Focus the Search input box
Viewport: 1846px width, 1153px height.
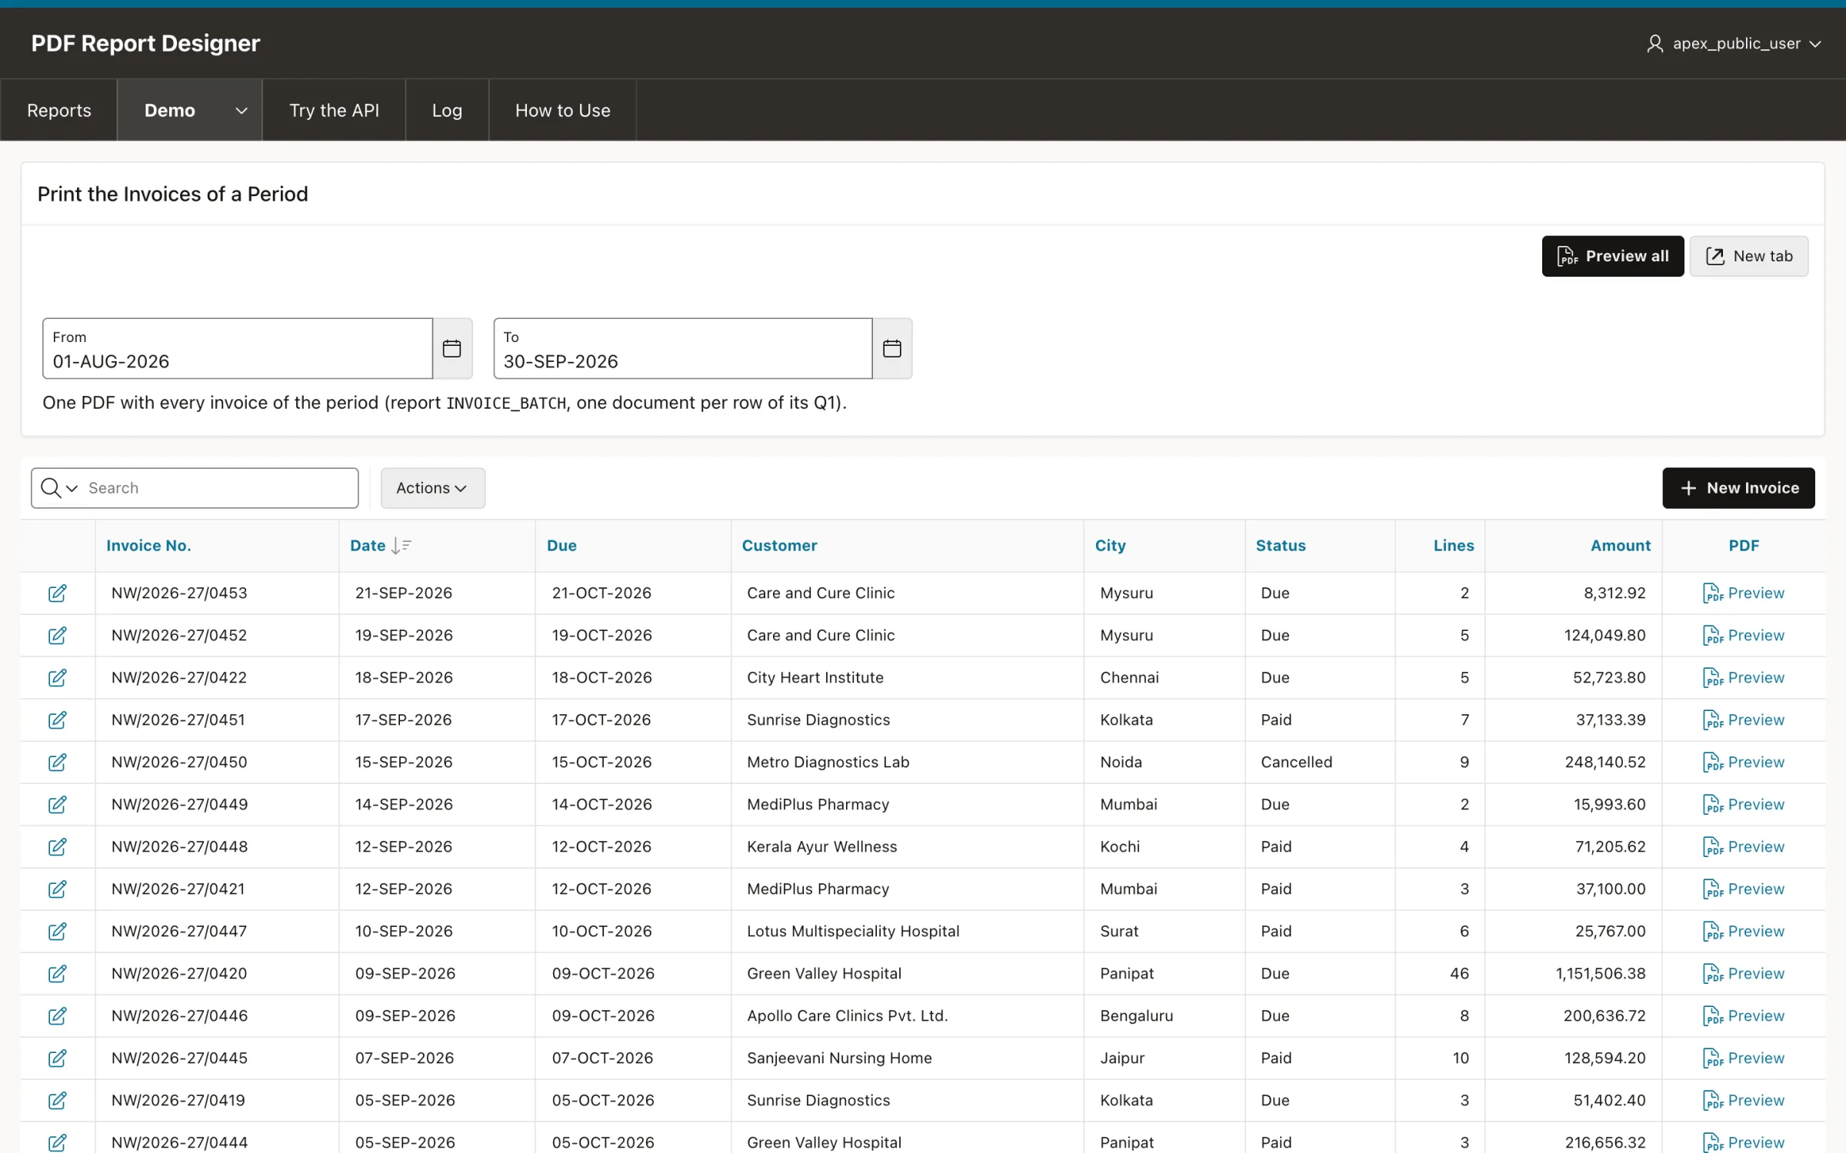219,488
